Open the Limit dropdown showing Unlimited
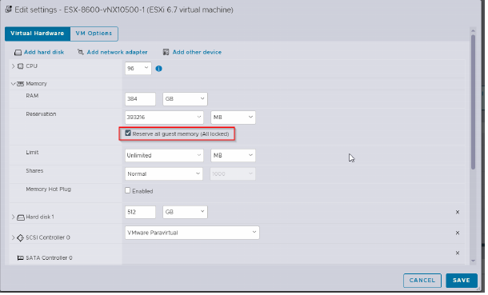This screenshot has width=488, height=295. click(164, 156)
